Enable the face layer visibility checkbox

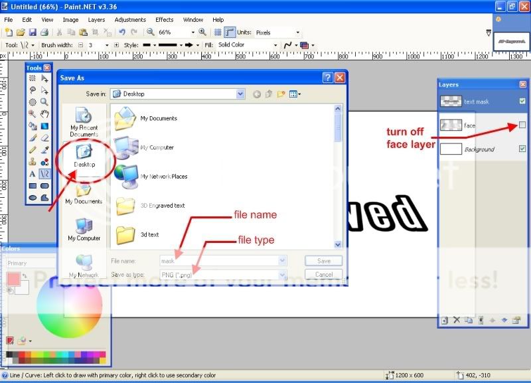pyautogui.click(x=522, y=125)
